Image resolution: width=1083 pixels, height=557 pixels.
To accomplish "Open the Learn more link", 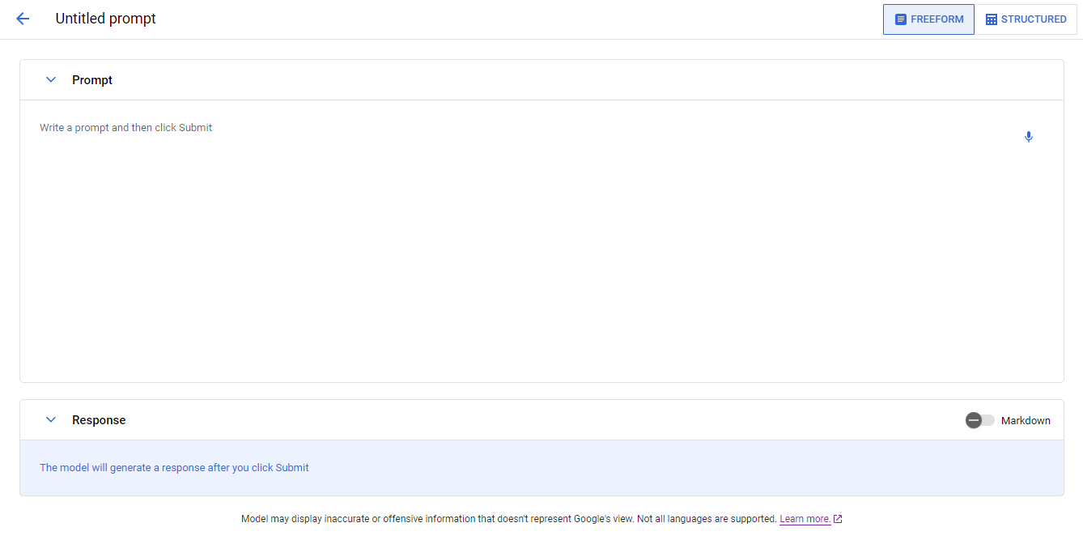I will [x=805, y=519].
